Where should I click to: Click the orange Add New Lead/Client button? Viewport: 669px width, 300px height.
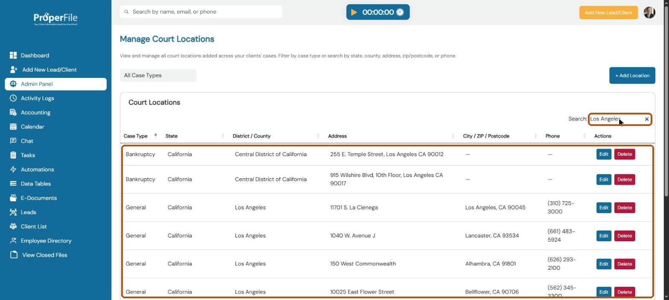tap(608, 12)
